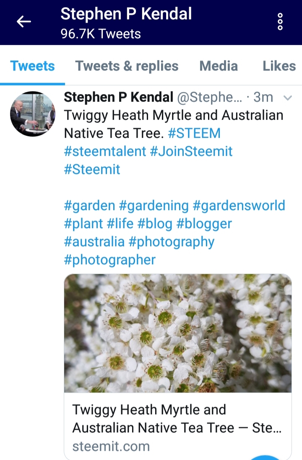Open the Media tab
This screenshot has width=302, height=460.
(219, 66)
